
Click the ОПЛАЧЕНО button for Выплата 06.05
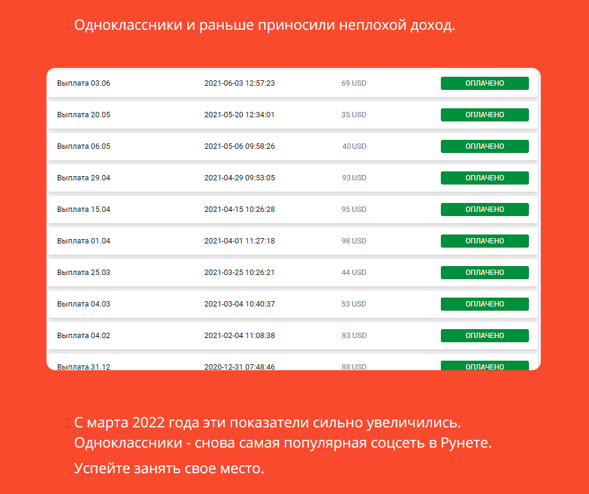click(x=484, y=146)
